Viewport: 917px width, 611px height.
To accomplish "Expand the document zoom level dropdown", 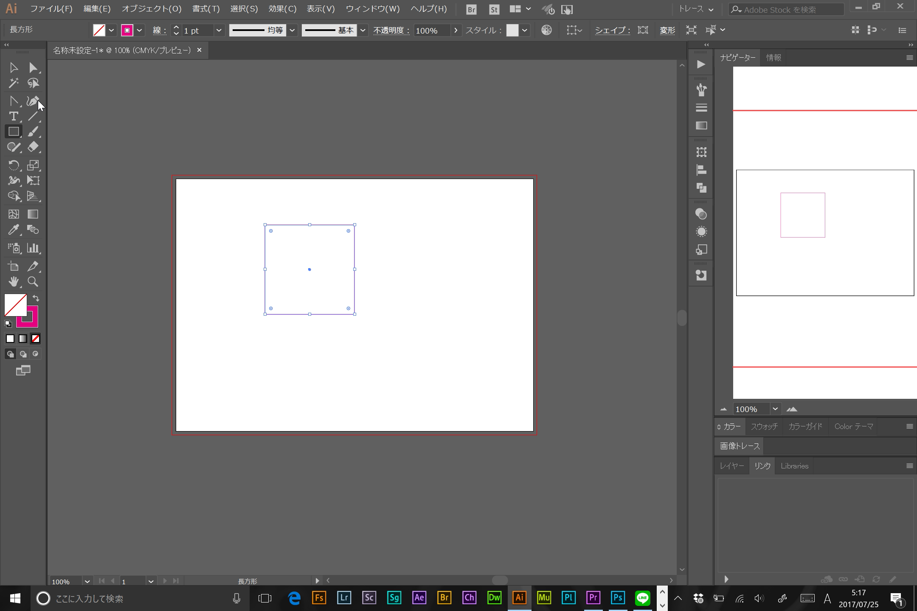I will point(86,580).
